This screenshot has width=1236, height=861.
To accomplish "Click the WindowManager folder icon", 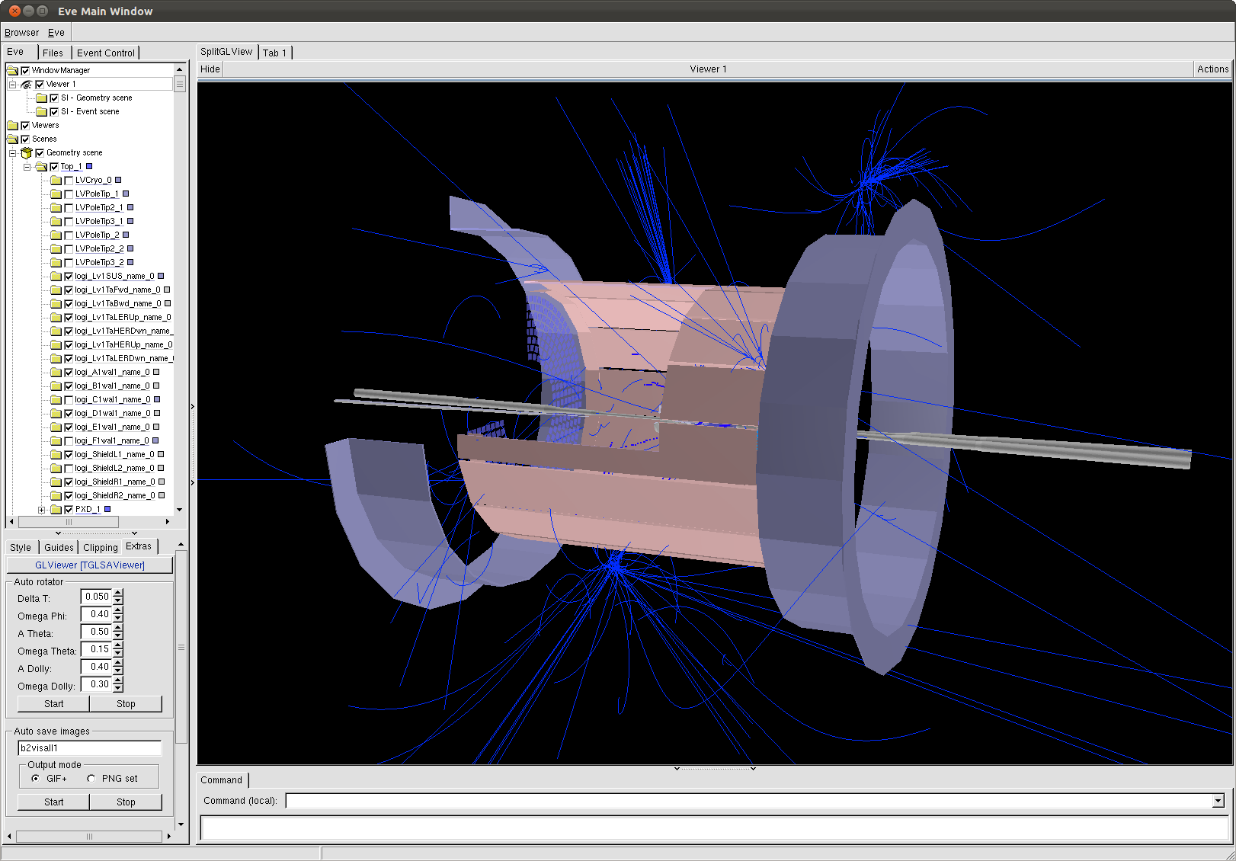I will [x=12, y=71].
